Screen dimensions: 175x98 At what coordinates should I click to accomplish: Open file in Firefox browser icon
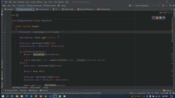(160, 18)
